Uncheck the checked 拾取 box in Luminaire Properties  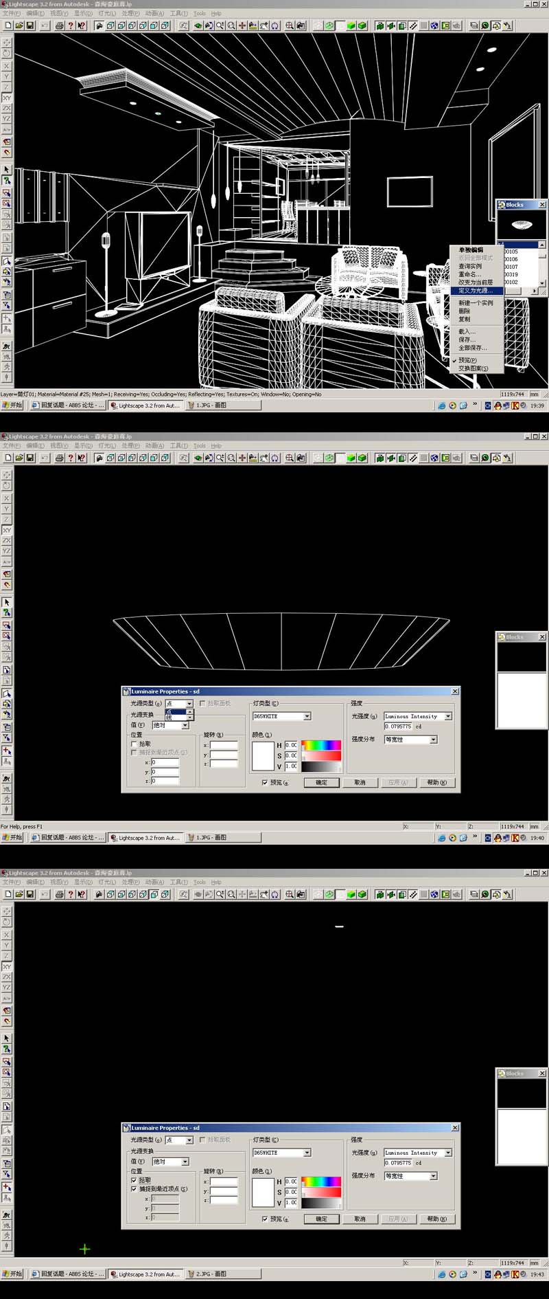point(134,1180)
